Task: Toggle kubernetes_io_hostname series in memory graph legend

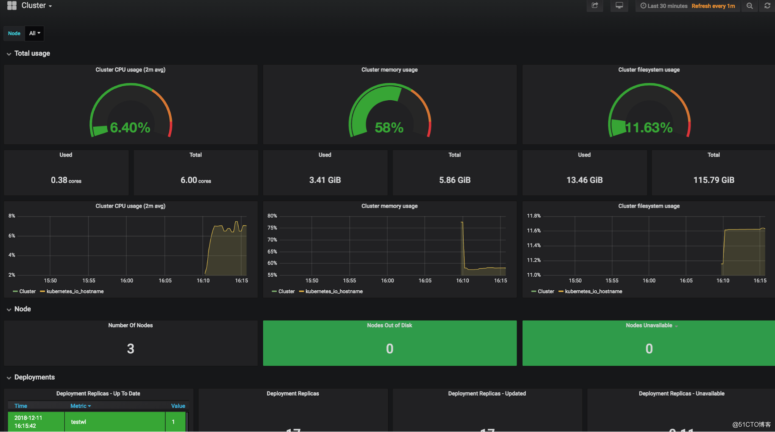Action: [334, 291]
